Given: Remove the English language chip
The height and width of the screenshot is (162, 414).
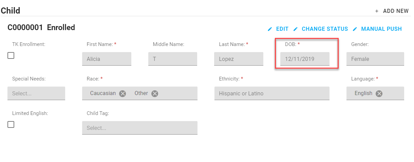Looking at the screenshot, I should pyautogui.click(x=379, y=94).
